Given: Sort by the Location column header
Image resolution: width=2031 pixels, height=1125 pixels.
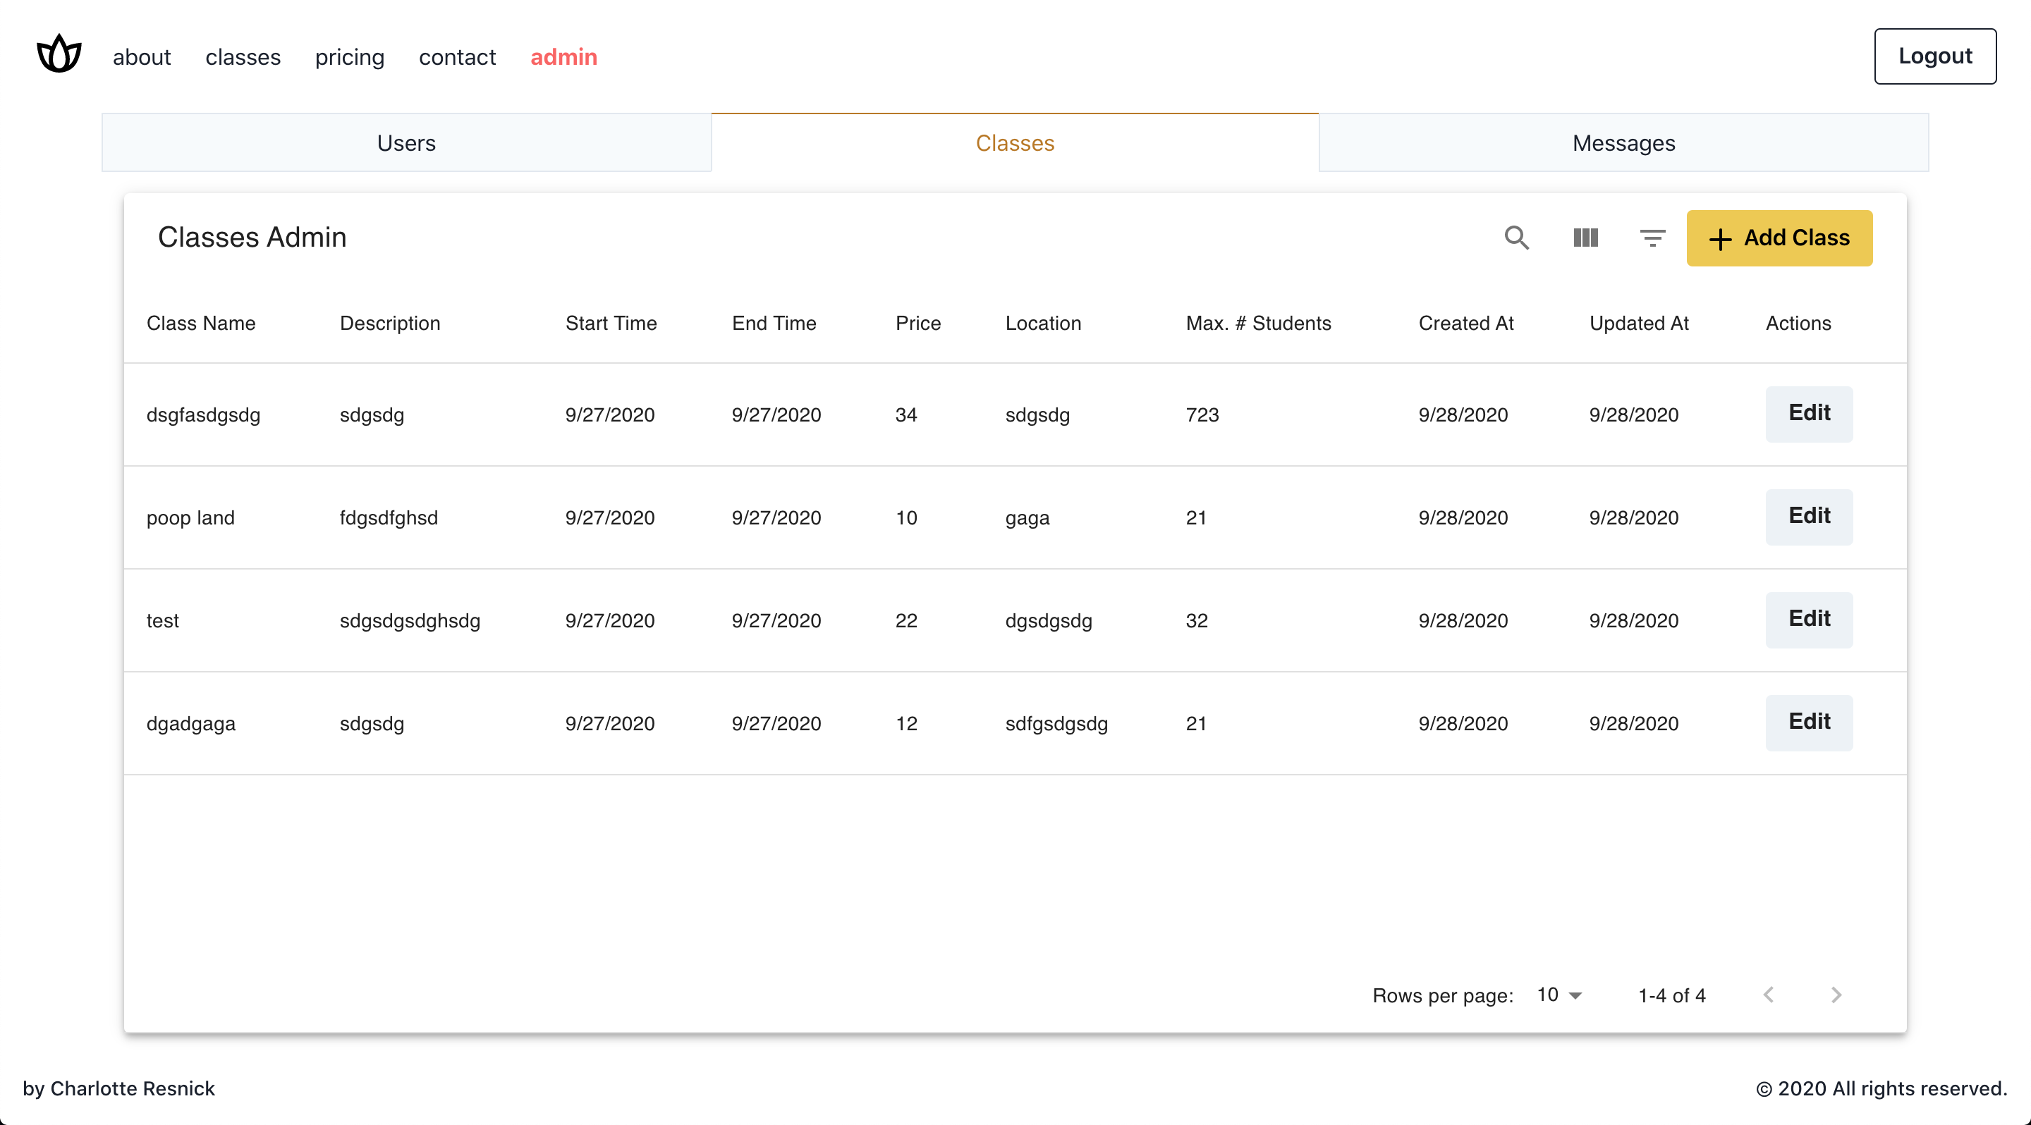Looking at the screenshot, I should pos(1043,323).
